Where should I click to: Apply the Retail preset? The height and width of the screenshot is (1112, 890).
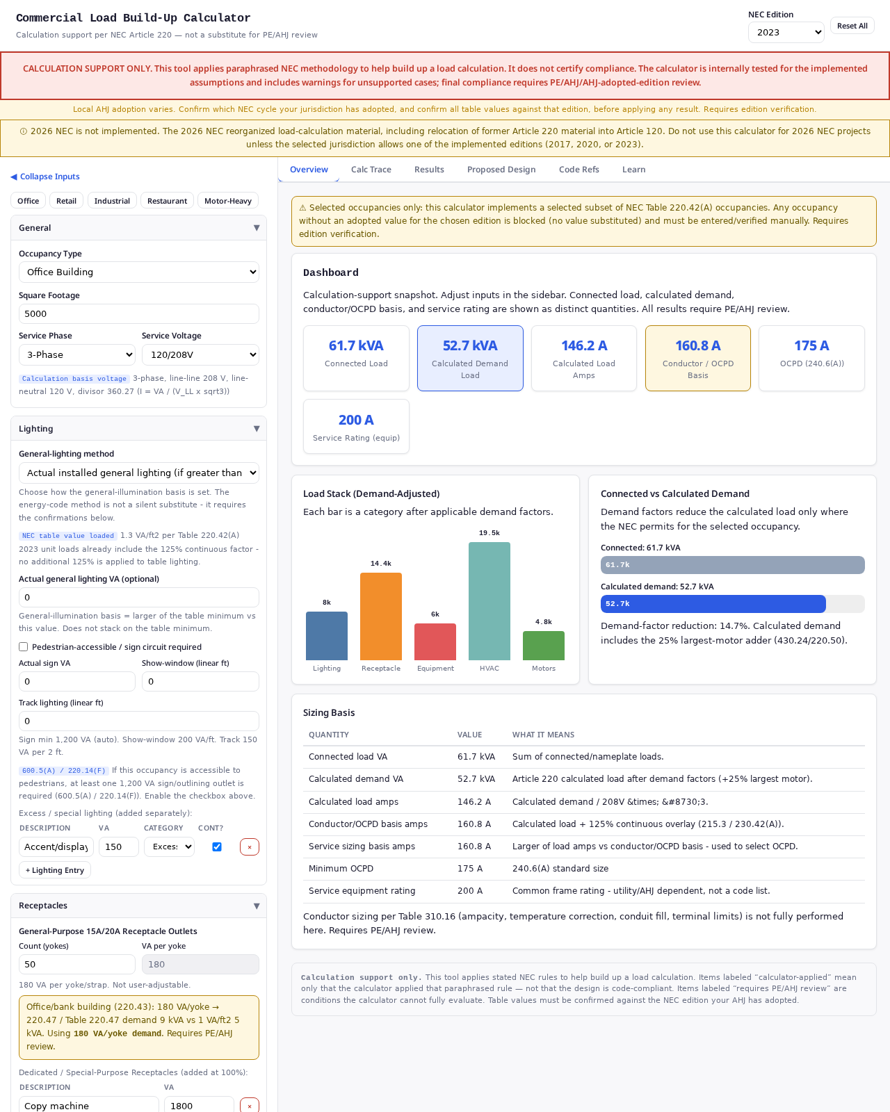67,201
